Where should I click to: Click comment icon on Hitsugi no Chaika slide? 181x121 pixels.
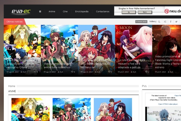pos(35,72)
